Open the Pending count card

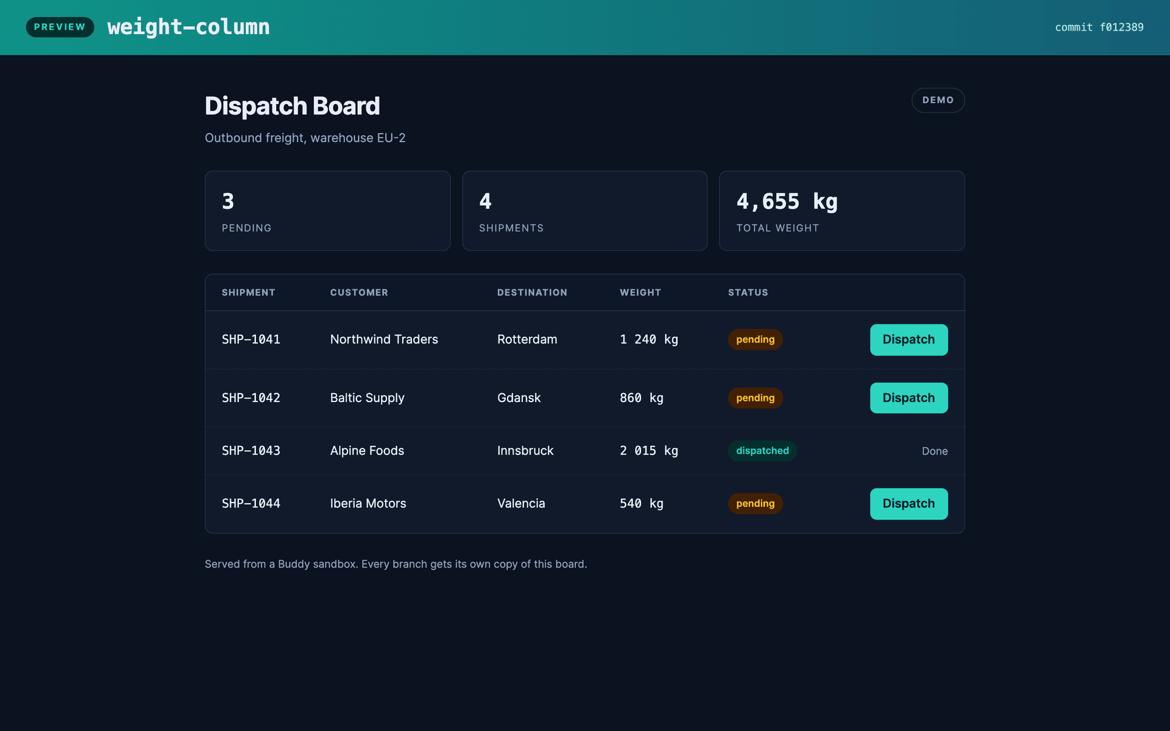(328, 211)
